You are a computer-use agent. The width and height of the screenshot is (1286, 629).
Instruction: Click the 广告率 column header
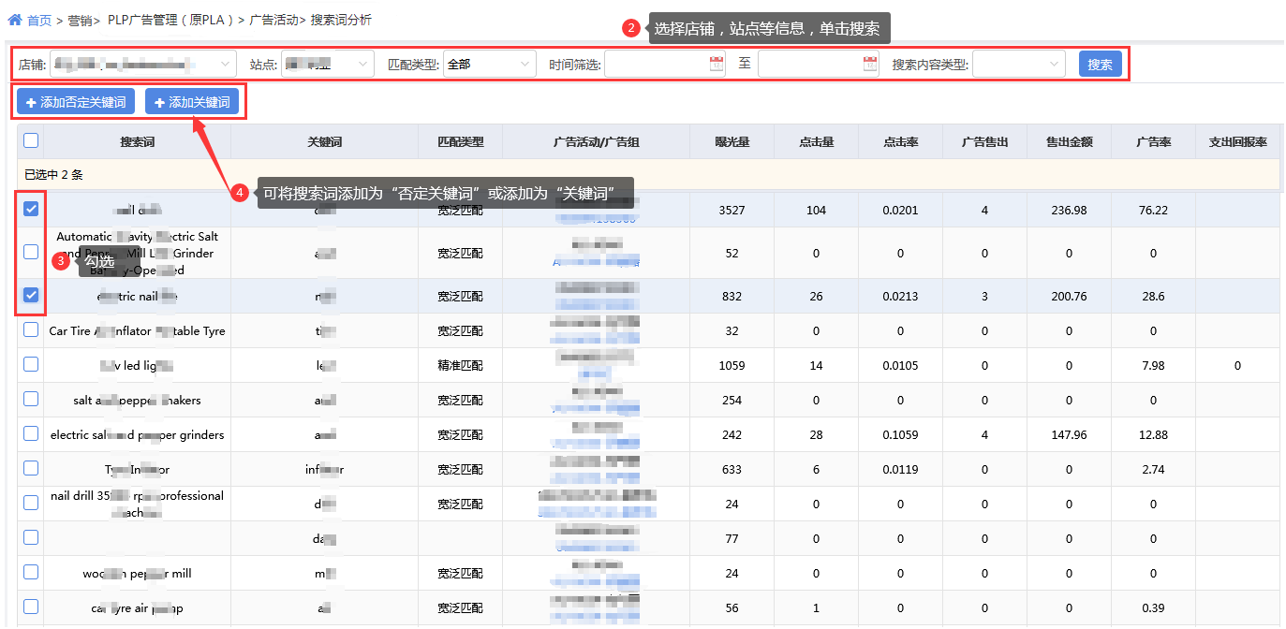point(1153,142)
